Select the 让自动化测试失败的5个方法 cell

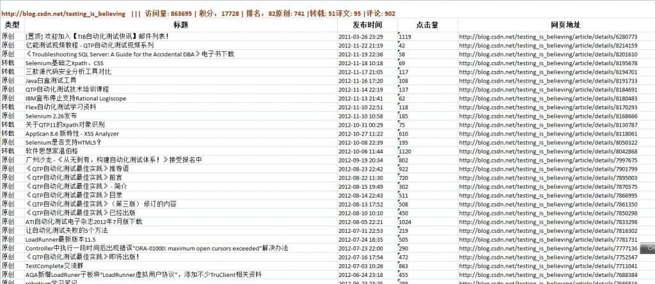[181, 230]
